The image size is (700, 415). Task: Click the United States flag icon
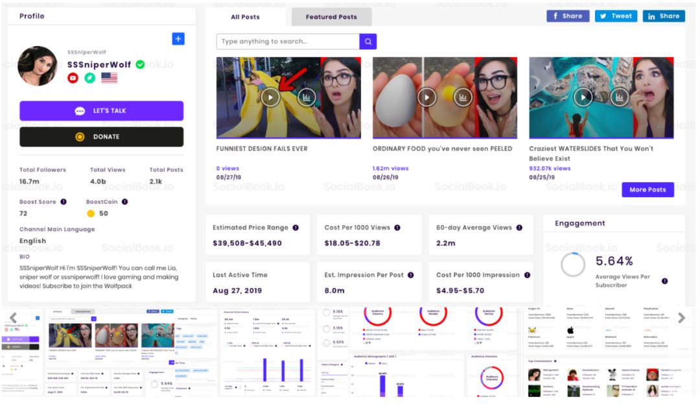pos(110,78)
